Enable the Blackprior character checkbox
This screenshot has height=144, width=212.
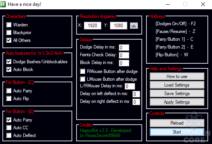point(9,33)
